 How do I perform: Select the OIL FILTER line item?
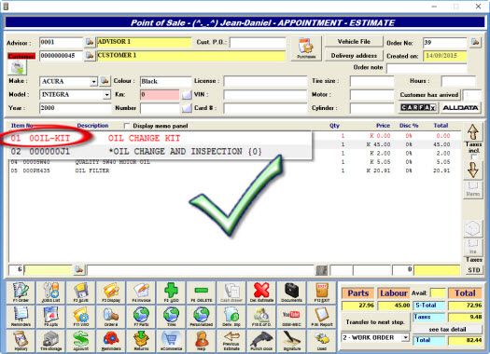(x=234, y=170)
